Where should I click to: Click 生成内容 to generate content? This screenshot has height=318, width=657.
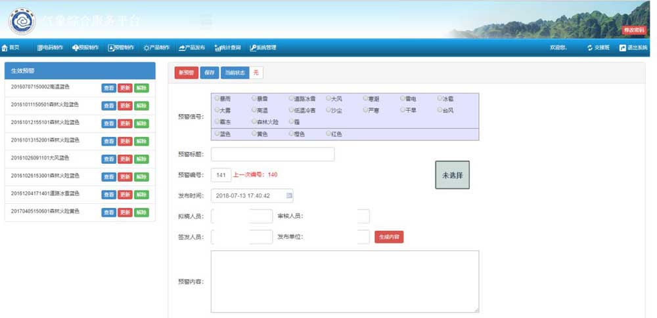click(389, 237)
